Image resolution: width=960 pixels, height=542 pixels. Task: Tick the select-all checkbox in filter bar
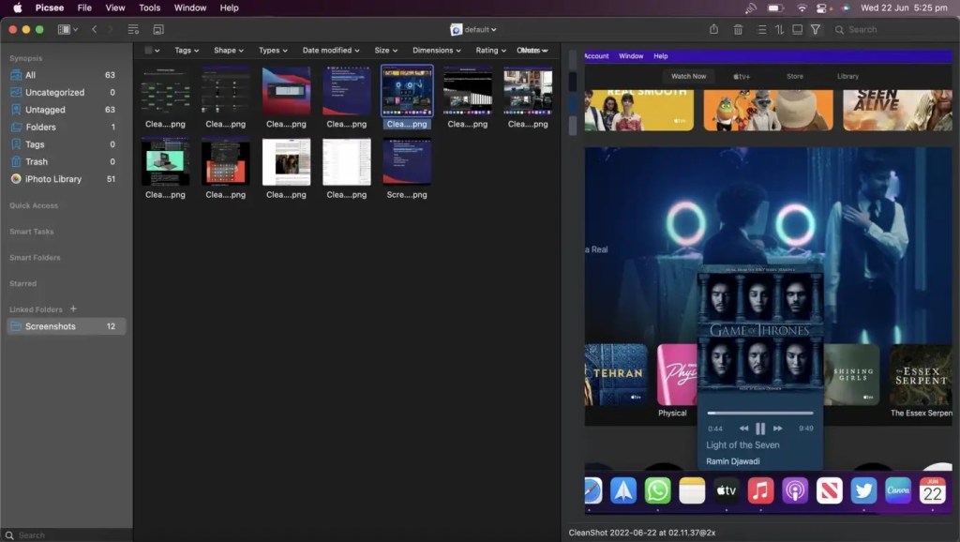click(x=148, y=51)
